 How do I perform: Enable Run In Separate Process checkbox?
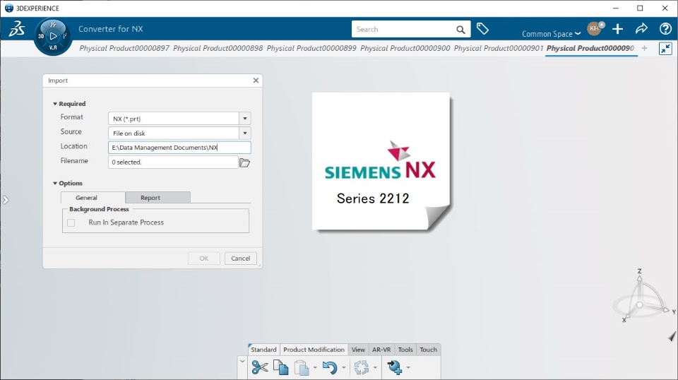(x=71, y=222)
